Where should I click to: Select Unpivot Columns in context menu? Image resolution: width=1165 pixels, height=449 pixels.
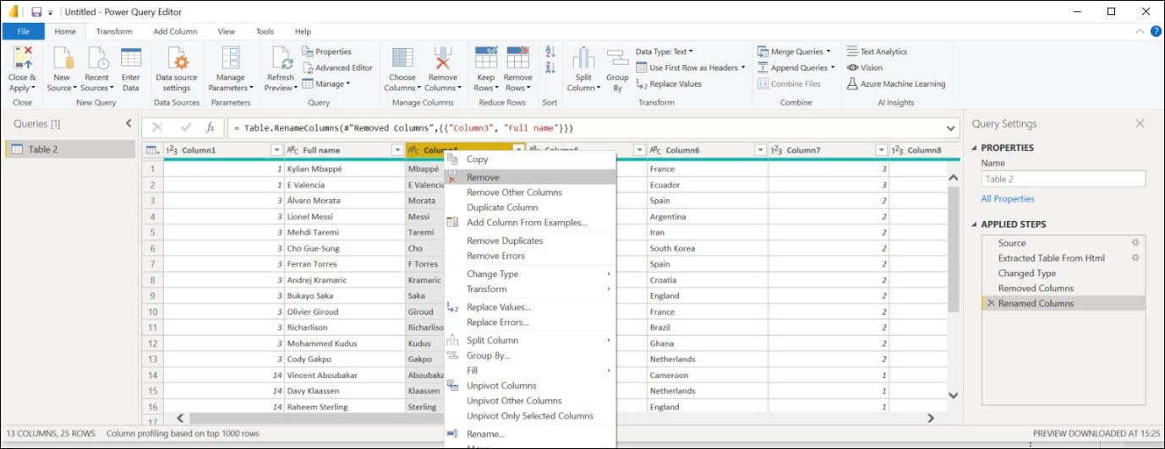[501, 386]
